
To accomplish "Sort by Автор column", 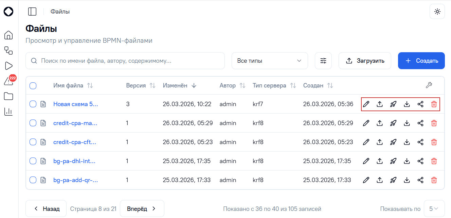I will (232, 85).
